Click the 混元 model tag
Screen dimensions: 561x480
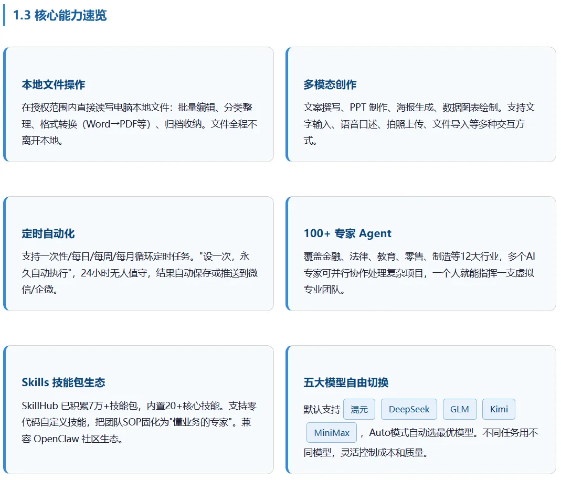[x=359, y=409]
